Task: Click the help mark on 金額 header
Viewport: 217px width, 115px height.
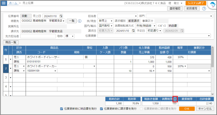Action: coord(167,52)
